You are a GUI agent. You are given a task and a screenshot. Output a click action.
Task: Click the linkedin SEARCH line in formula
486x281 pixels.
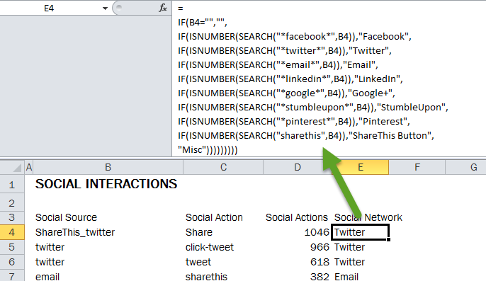[x=290, y=79]
